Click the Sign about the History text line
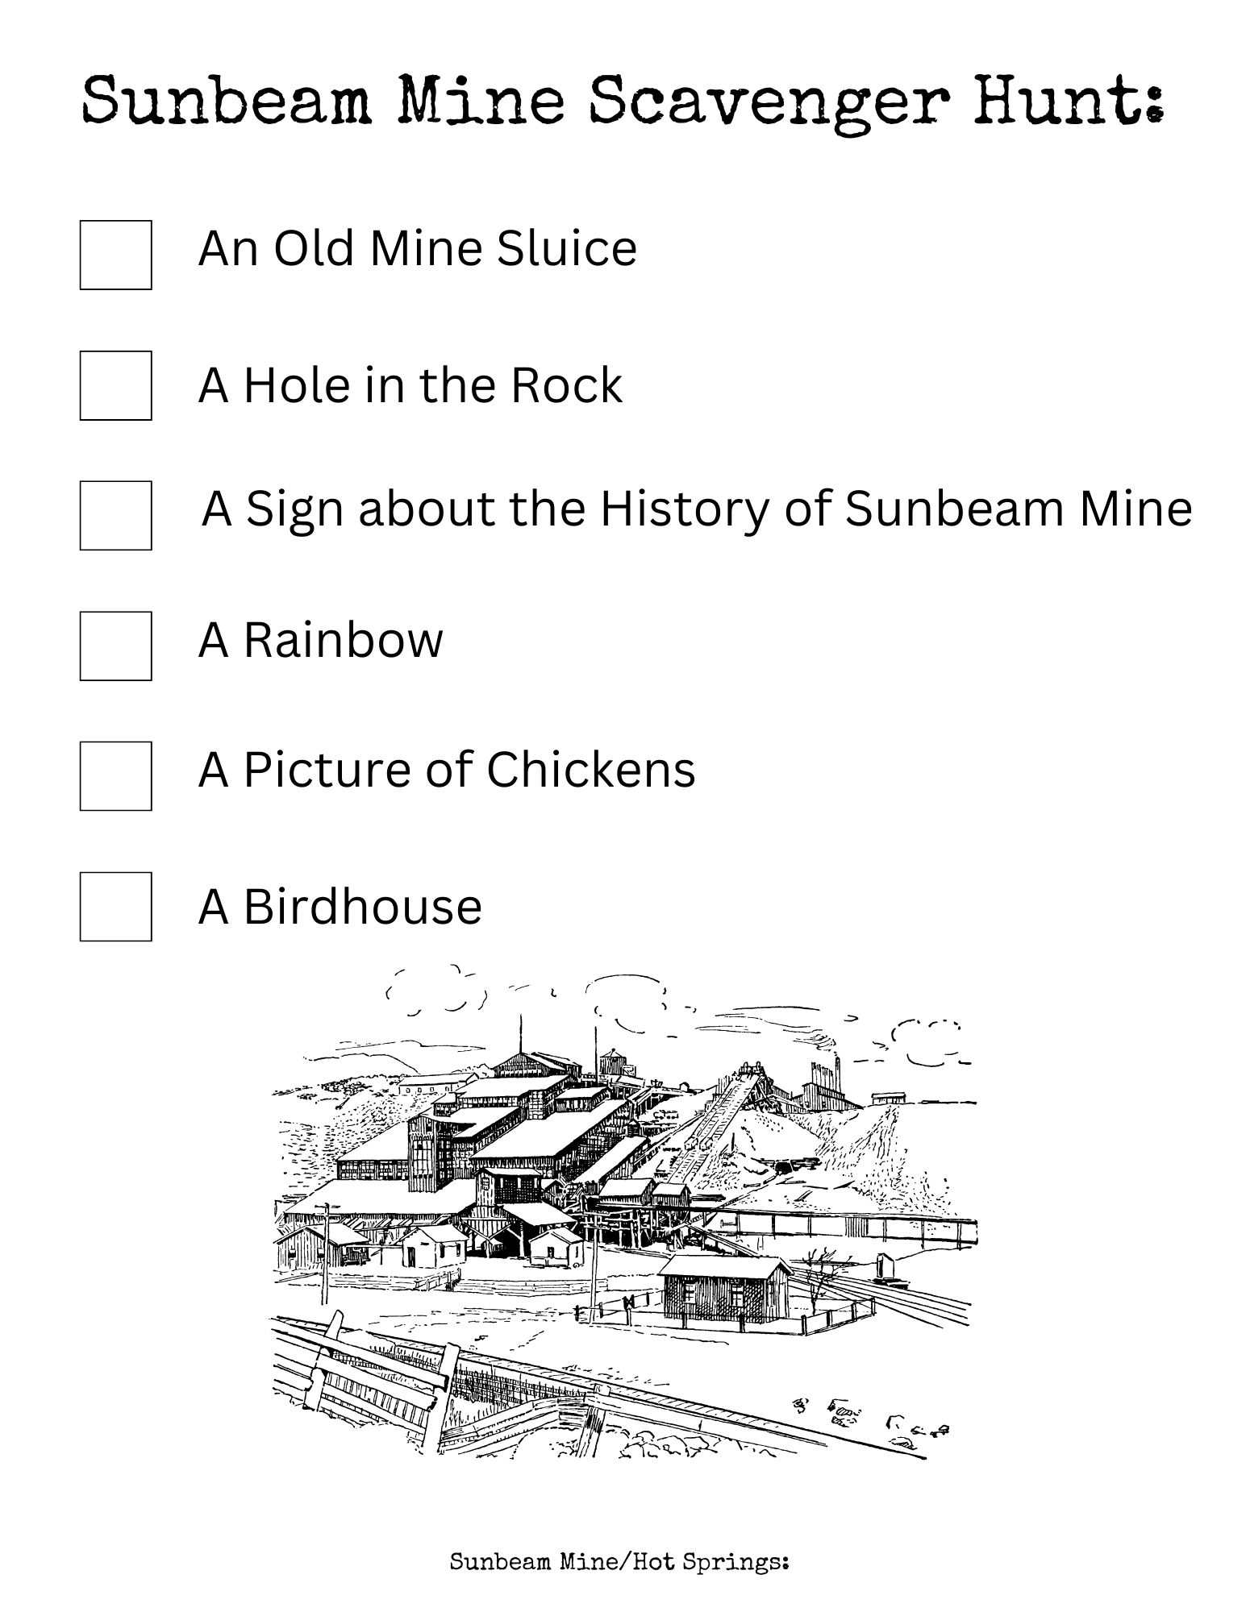1246x1612 pixels. point(696,509)
